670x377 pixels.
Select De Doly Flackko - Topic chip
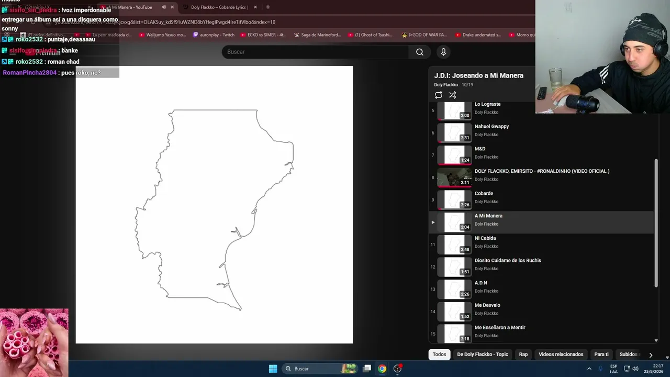pos(483,354)
